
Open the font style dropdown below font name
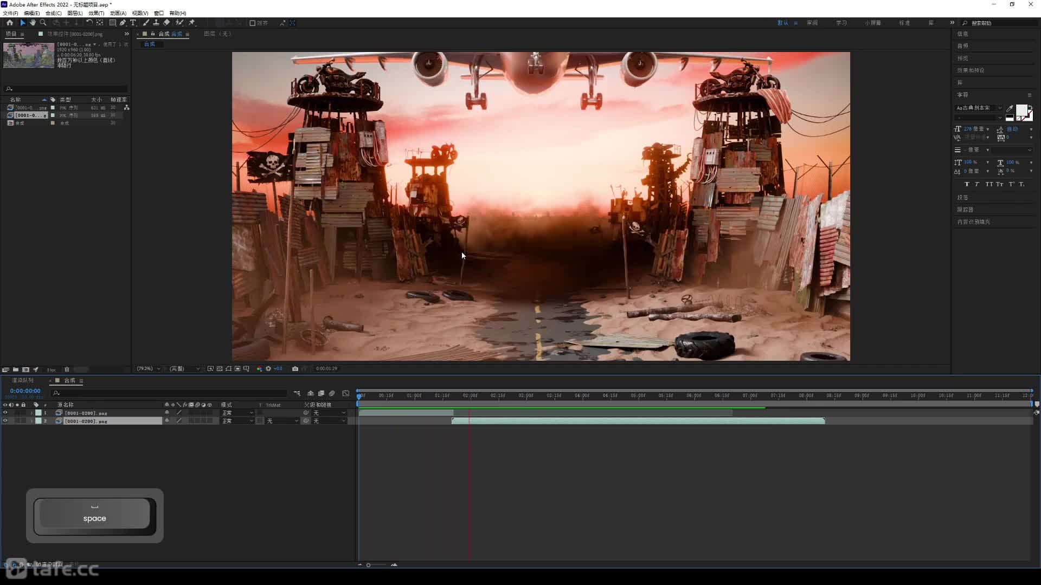[x=979, y=118]
